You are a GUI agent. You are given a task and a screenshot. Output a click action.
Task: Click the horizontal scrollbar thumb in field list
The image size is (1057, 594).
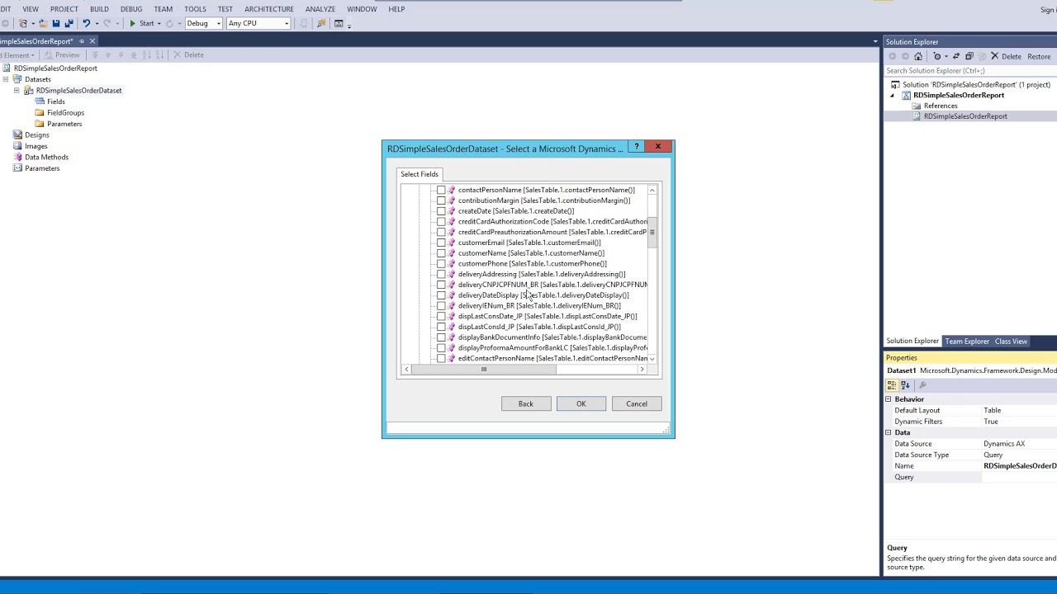pos(484,369)
